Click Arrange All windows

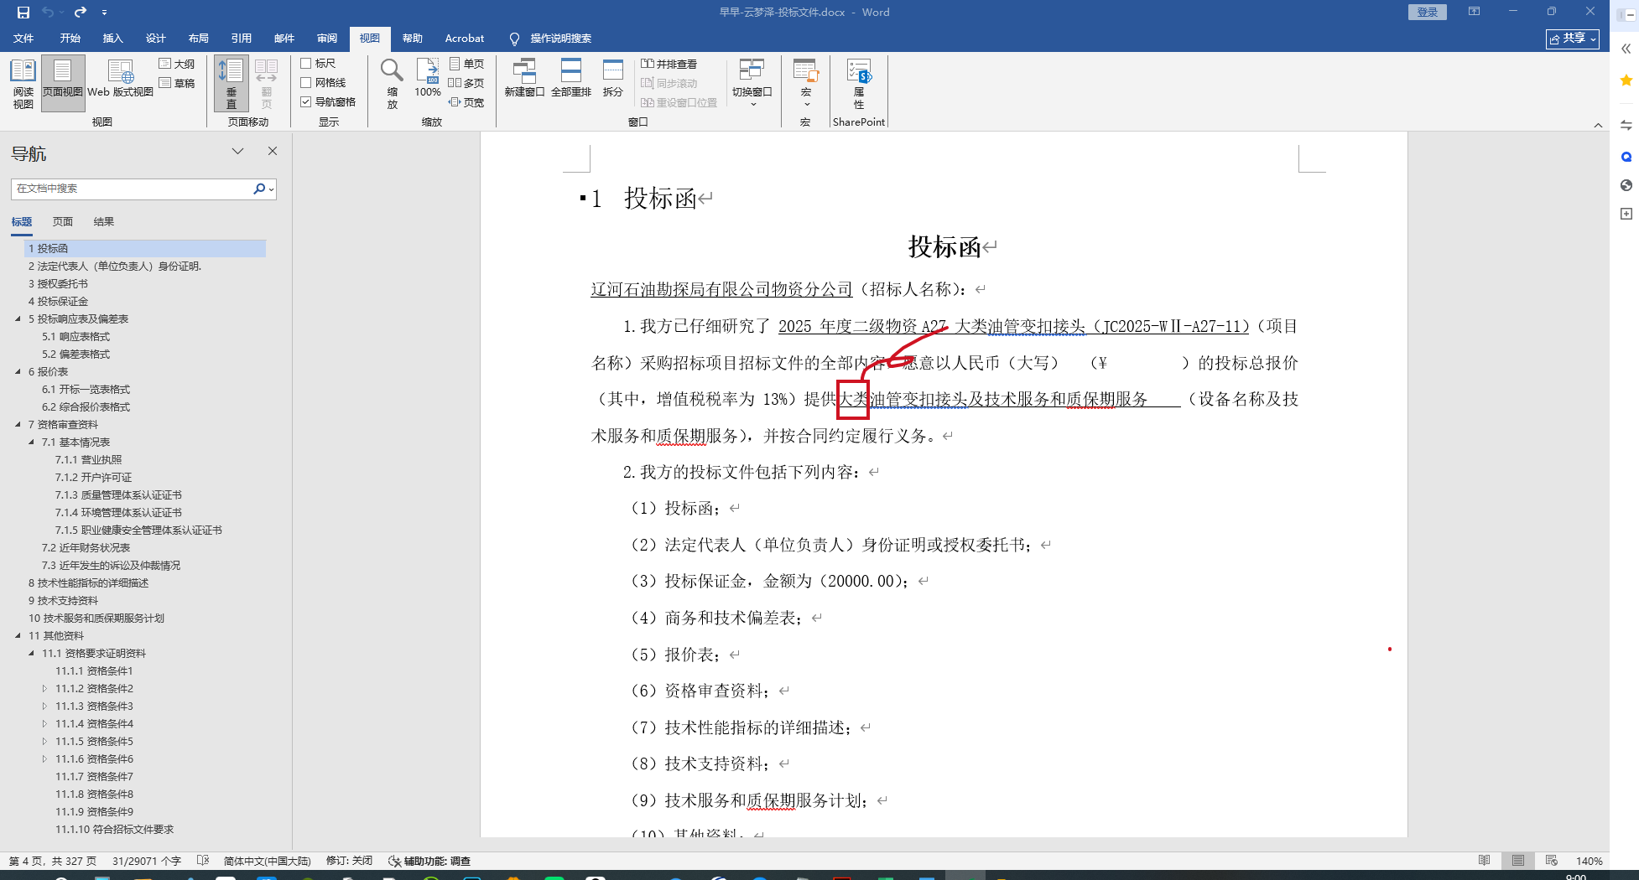pyautogui.click(x=571, y=79)
